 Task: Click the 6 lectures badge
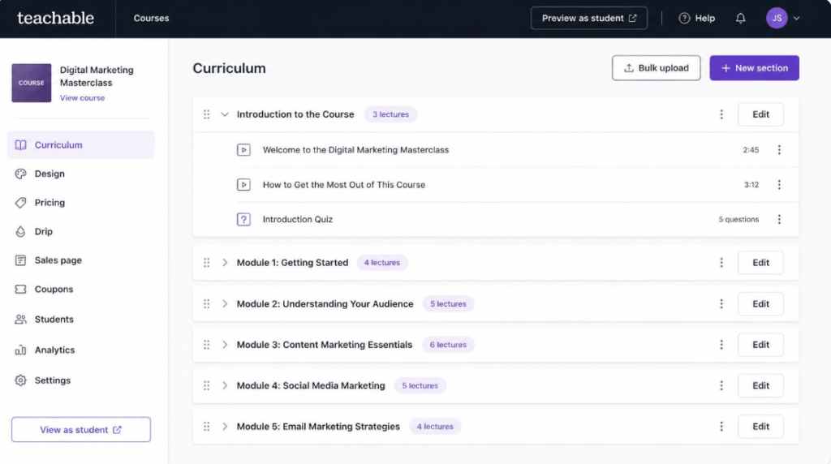coord(448,345)
